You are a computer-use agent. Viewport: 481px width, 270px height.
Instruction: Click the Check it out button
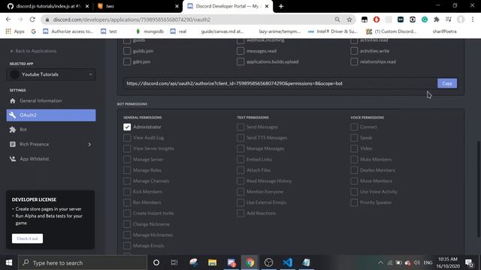(27, 238)
